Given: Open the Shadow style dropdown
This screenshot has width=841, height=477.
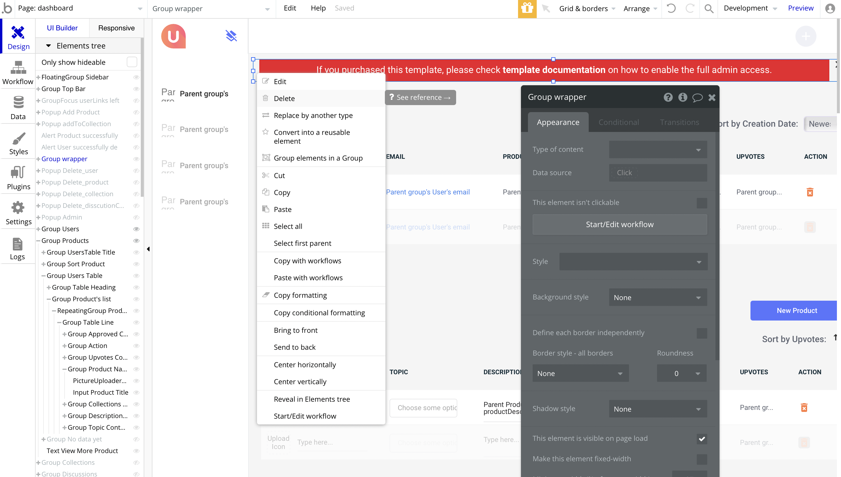Looking at the screenshot, I should point(658,408).
